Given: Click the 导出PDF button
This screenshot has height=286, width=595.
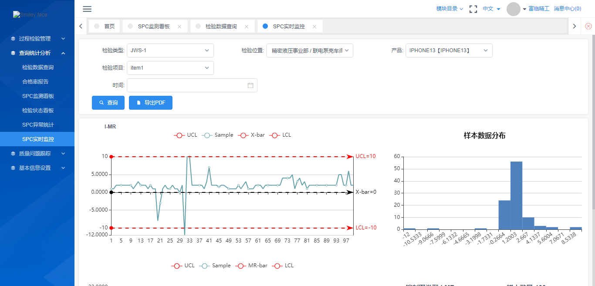Looking at the screenshot, I should 151,103.
